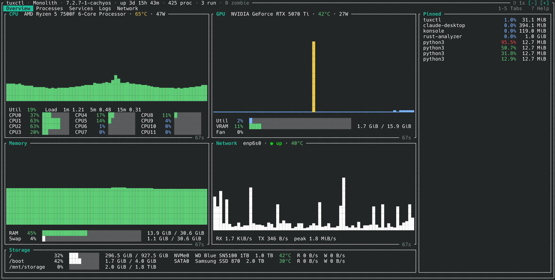Viewport: 555px width, 280px height.
Task: Switch to the Processes tab
Action: [x=50, y=8]
